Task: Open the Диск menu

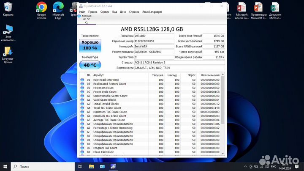Action: tap(123, 12)
